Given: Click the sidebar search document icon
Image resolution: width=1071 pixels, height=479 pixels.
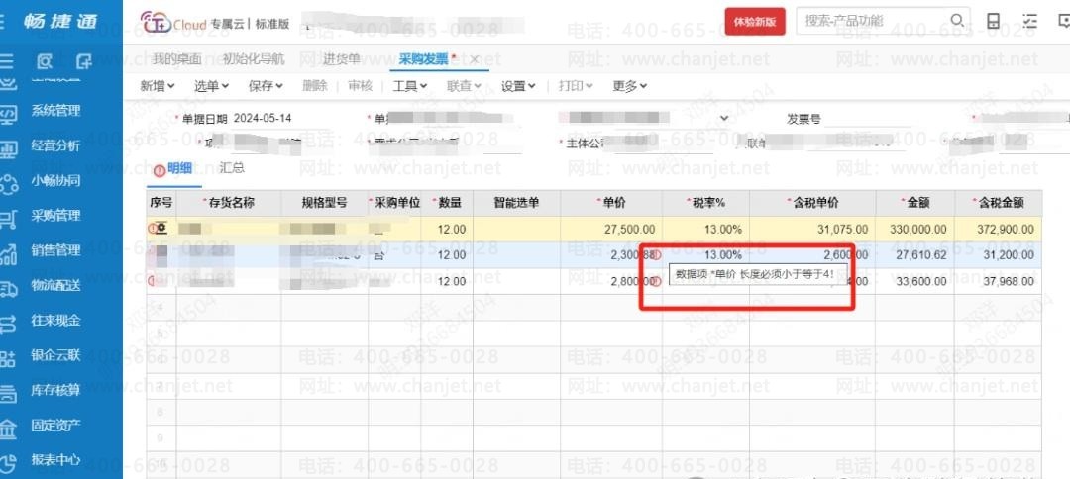Looking at the screenshot, I should point(45,62).
